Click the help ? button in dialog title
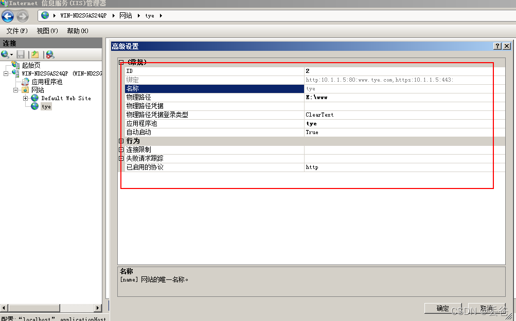516x321 pixels. click(x=497, y=46)
